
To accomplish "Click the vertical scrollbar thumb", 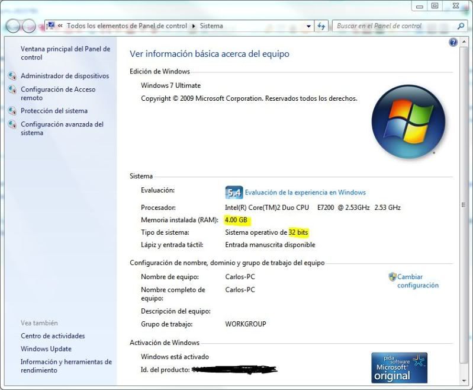I will pyautogui.click(x=464, y=205).
